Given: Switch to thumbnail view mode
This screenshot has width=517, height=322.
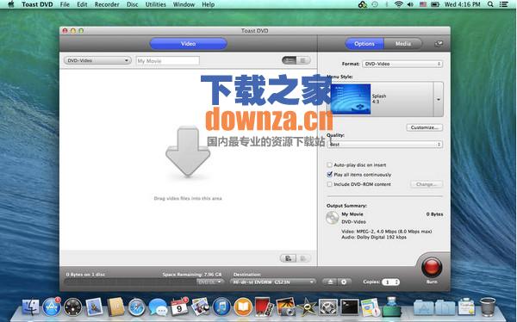Looking at the screenshot, I should (290, 60).
